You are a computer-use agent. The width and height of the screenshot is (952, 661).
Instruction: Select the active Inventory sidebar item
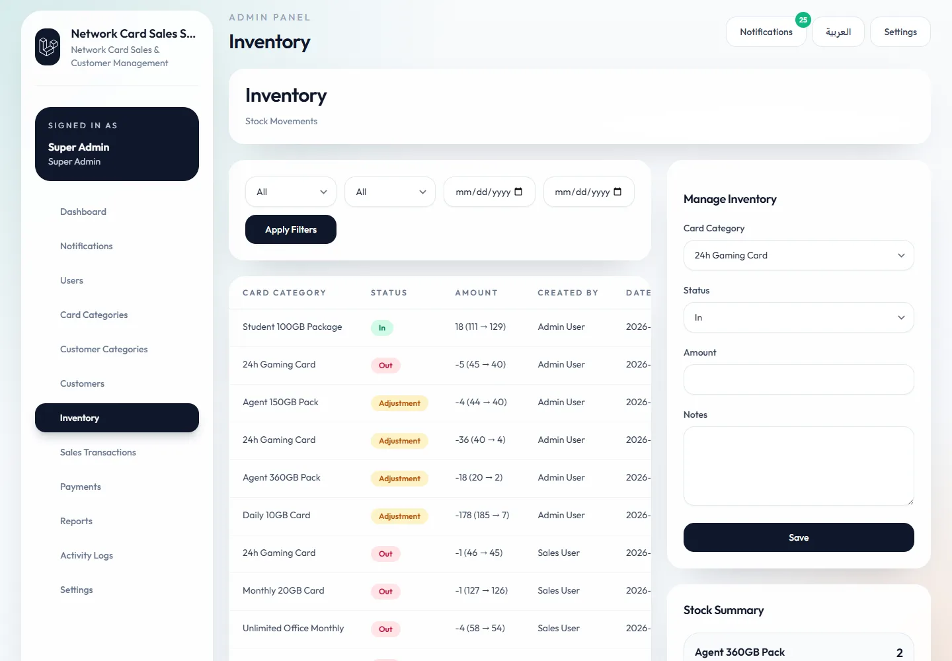[117, 418]
